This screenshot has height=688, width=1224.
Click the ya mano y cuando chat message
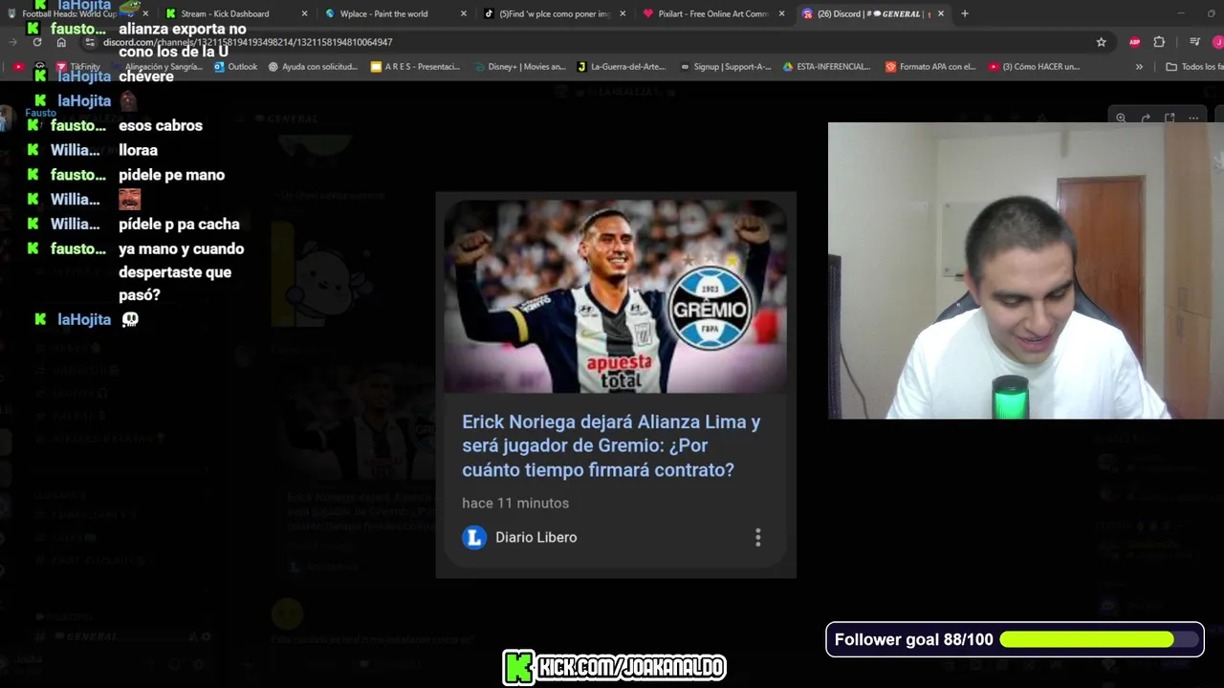click(181, 271)
